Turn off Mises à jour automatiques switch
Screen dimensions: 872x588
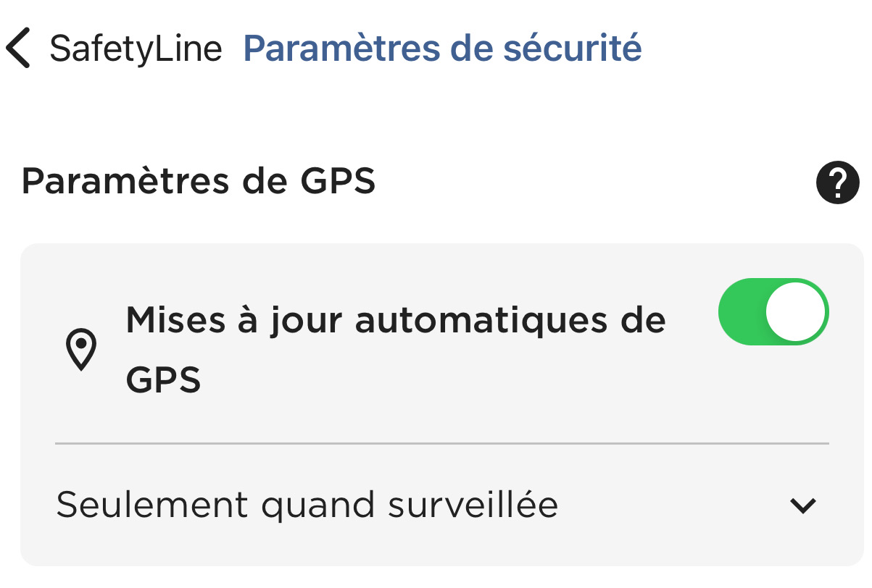coord(773,312)
